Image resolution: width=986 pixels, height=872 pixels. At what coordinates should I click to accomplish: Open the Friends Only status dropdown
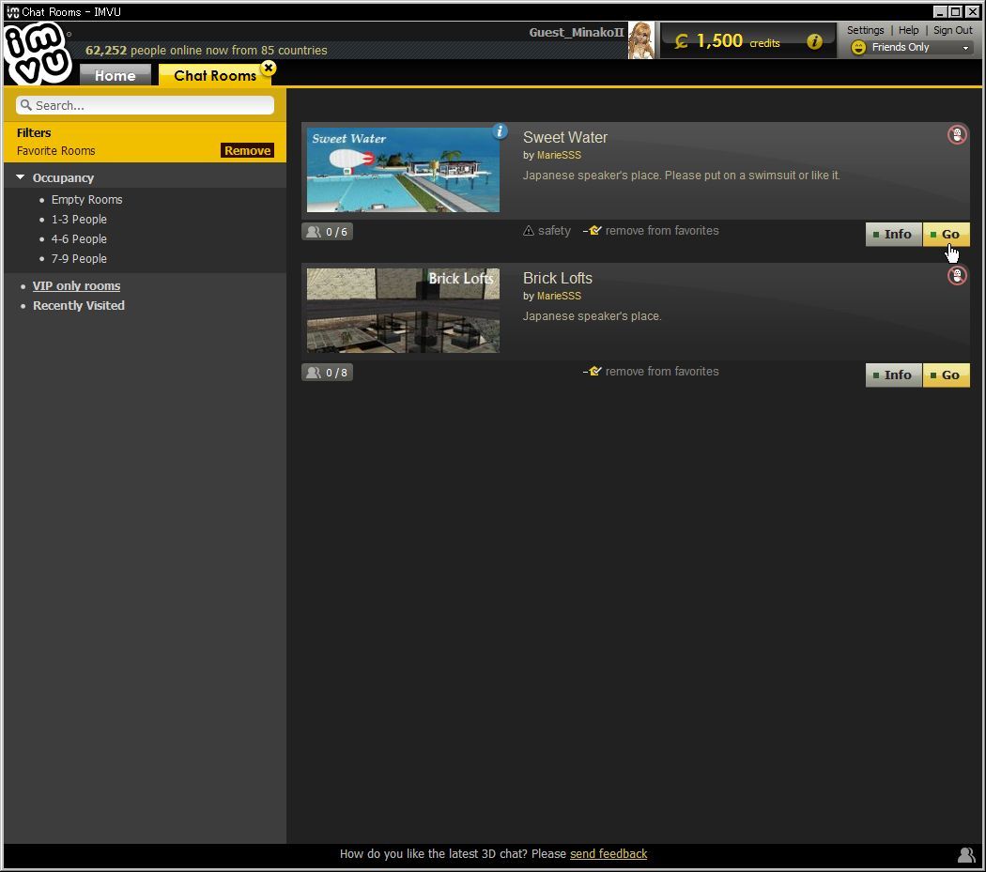912,48
